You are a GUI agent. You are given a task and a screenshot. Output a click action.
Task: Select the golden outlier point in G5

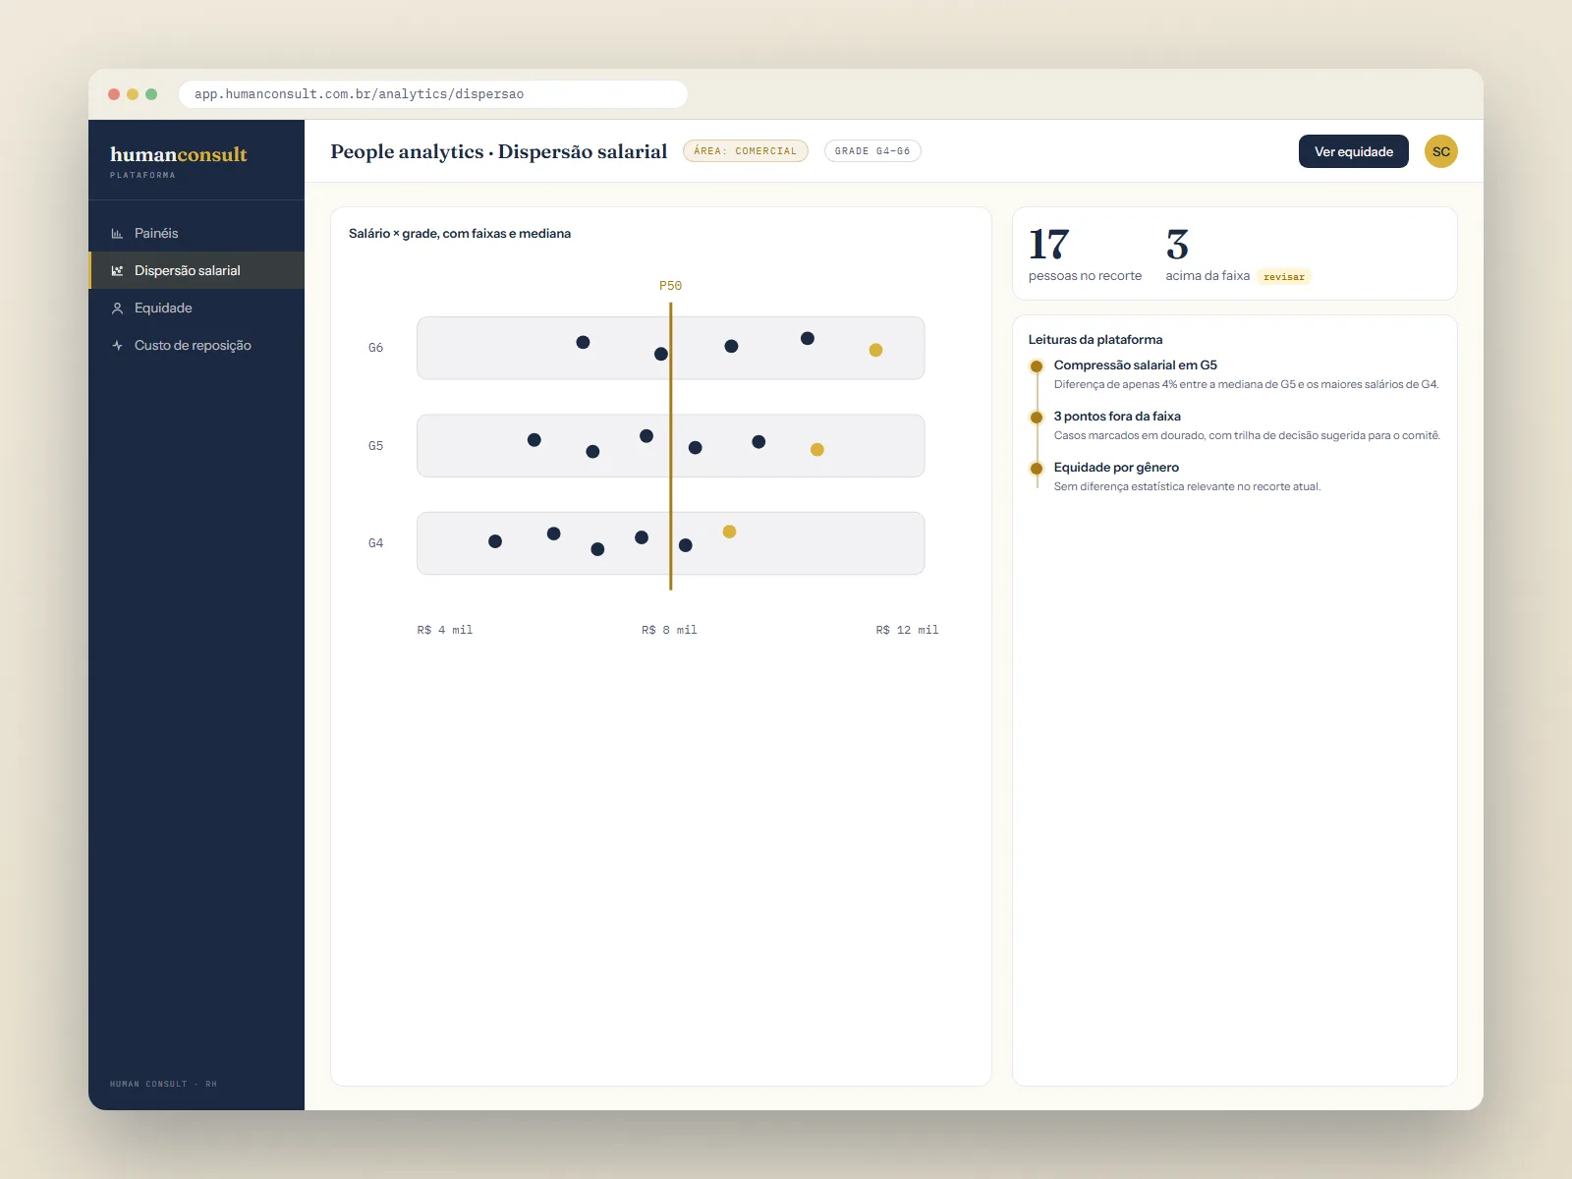pyautogui.click(x=816, y=450)
